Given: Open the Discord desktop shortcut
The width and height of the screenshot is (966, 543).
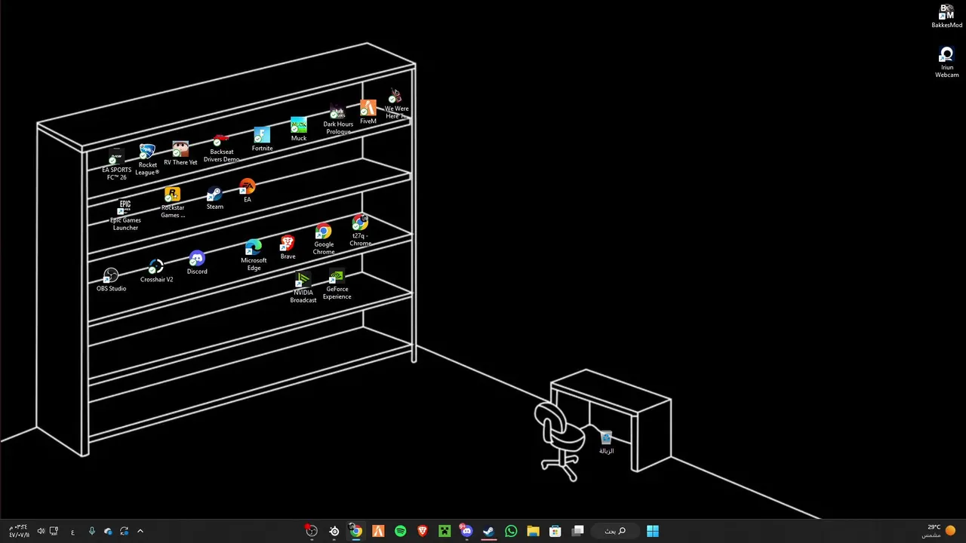Looking at the screenshot, I should tap(197, 263).
